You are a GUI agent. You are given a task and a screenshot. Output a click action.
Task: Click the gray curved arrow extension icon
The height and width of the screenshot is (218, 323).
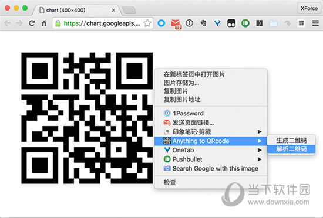coord(287,23)
